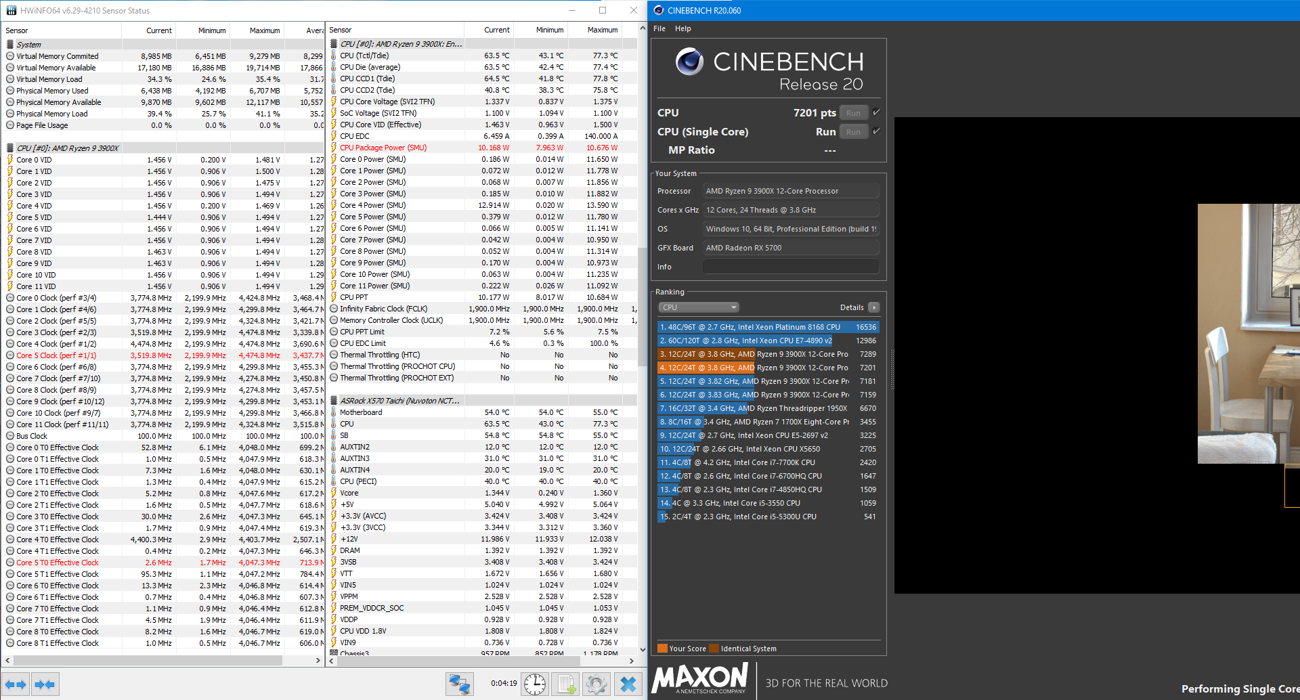This screenshot has height=700, width=1300.
Task: Open the File menu in Cinebench
Action: pyautogui.click(x=659, y=28)
